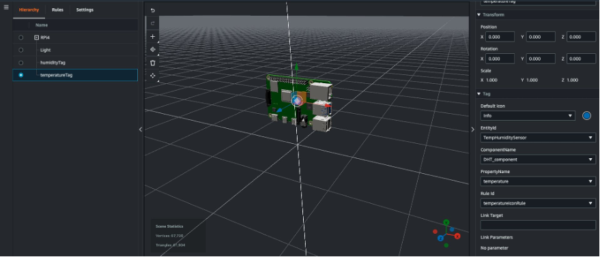Grab the blue arrow transform handle
Screen dimensions: 600x257
[279, 110]
